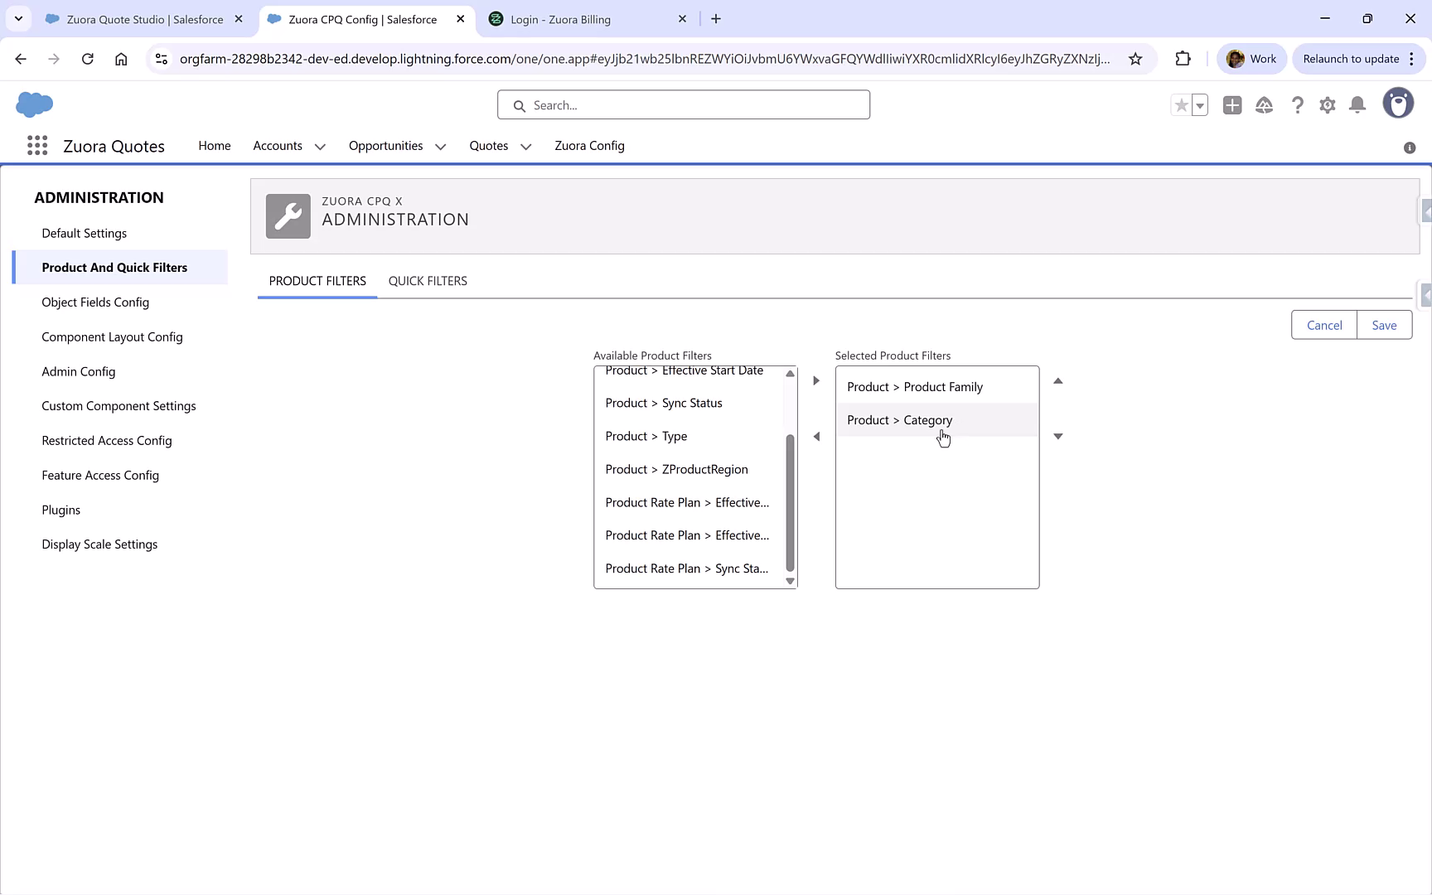
Task: Remove a selected filter with the left arrow
Action: (x=816, y=436)
